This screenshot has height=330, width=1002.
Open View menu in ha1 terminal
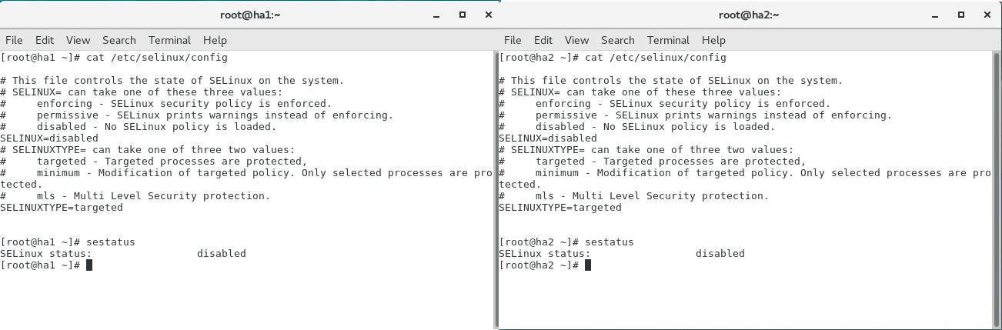pyautogui.click(x=78, y=40)
